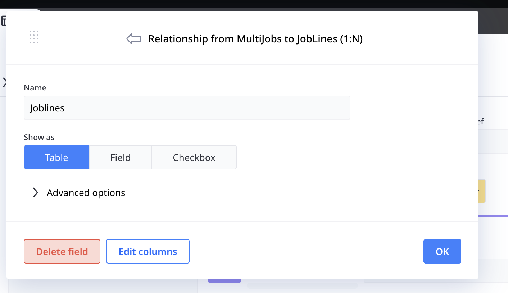Click the Name field containing Joblines
Screen dimensions: 508x293
click(x=187, y=108)
